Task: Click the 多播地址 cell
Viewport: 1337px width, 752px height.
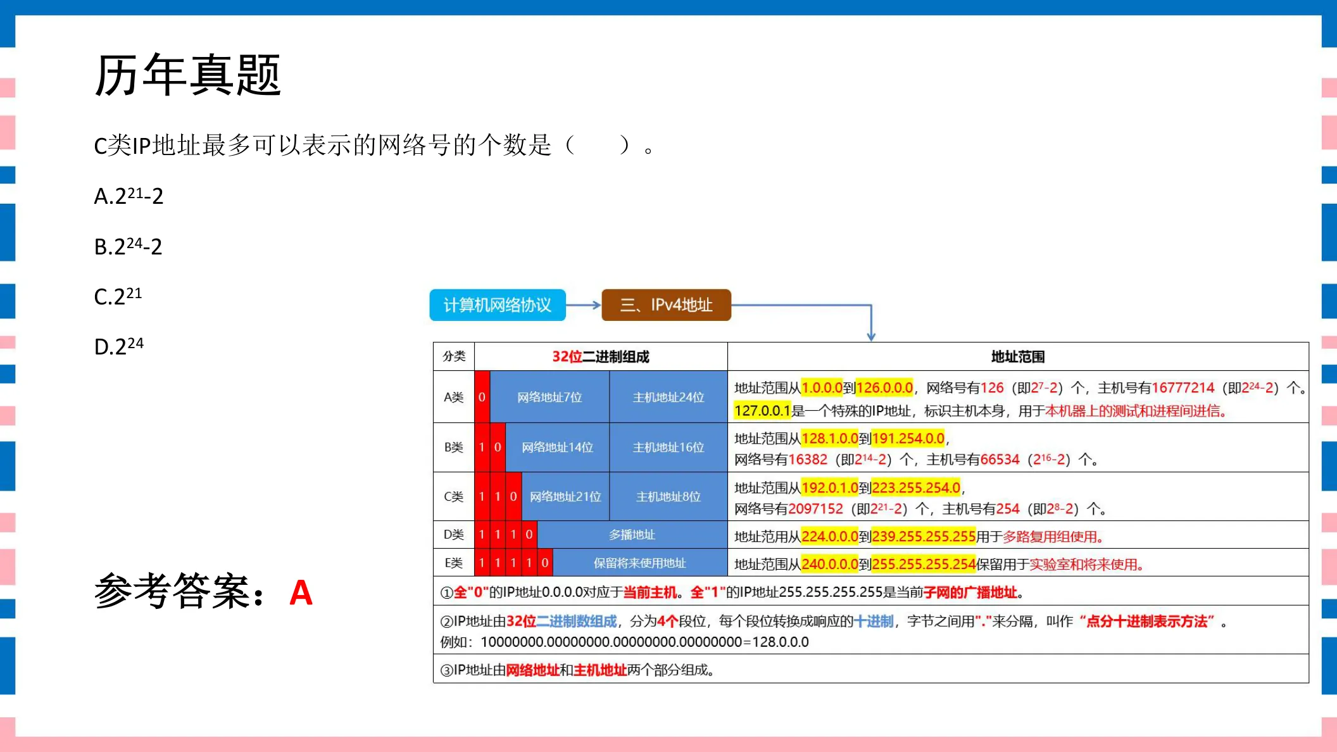Action: pos(632,534)
